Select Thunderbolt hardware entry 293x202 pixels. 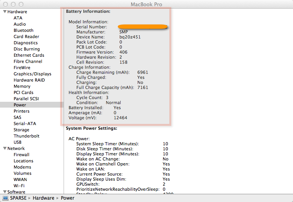coord(27,136)
